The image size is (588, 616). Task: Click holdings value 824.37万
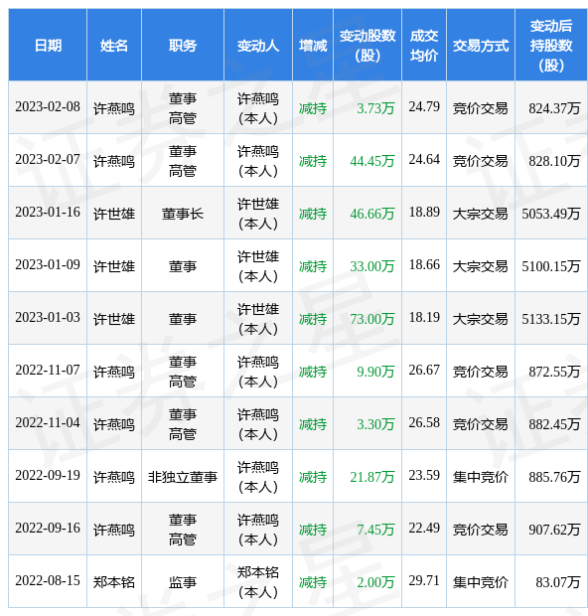click(x=554, y=108)
